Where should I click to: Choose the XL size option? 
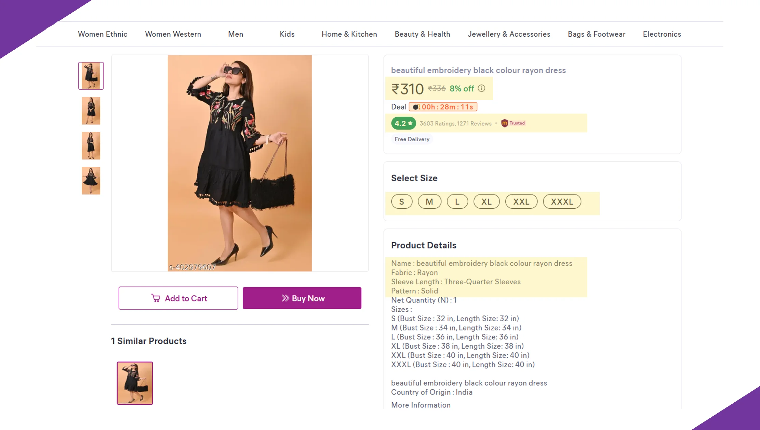[x=486, y=202]
